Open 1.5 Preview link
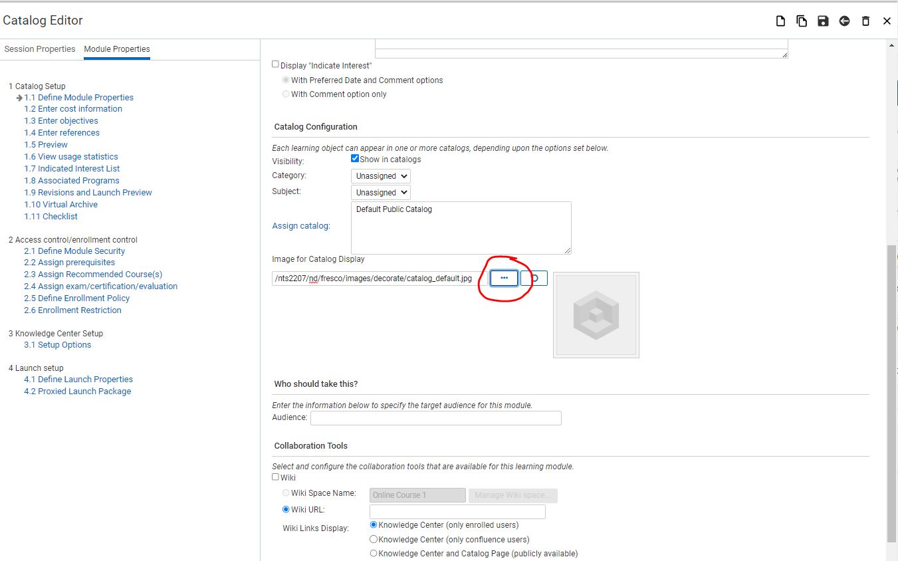This screenshot has height=561, width=898. 46,145
